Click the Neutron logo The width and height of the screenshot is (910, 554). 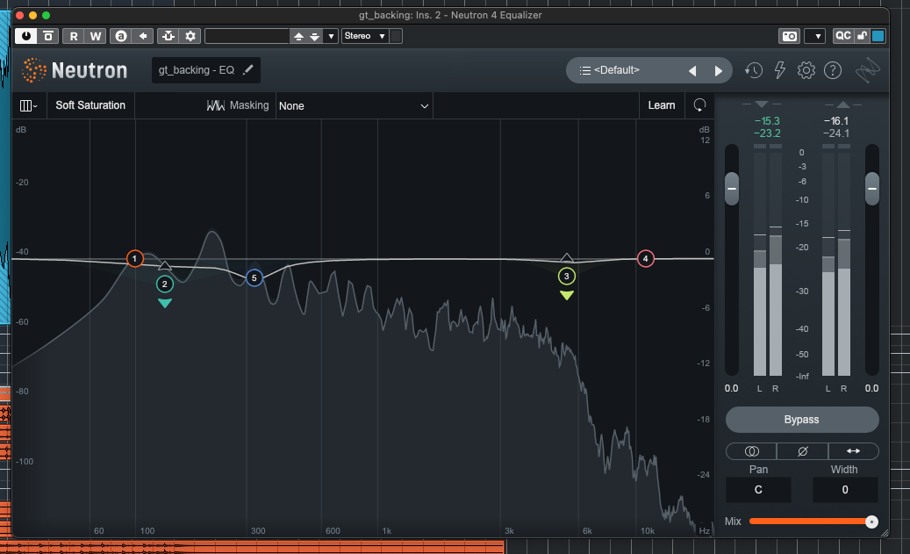coord(75,70)
